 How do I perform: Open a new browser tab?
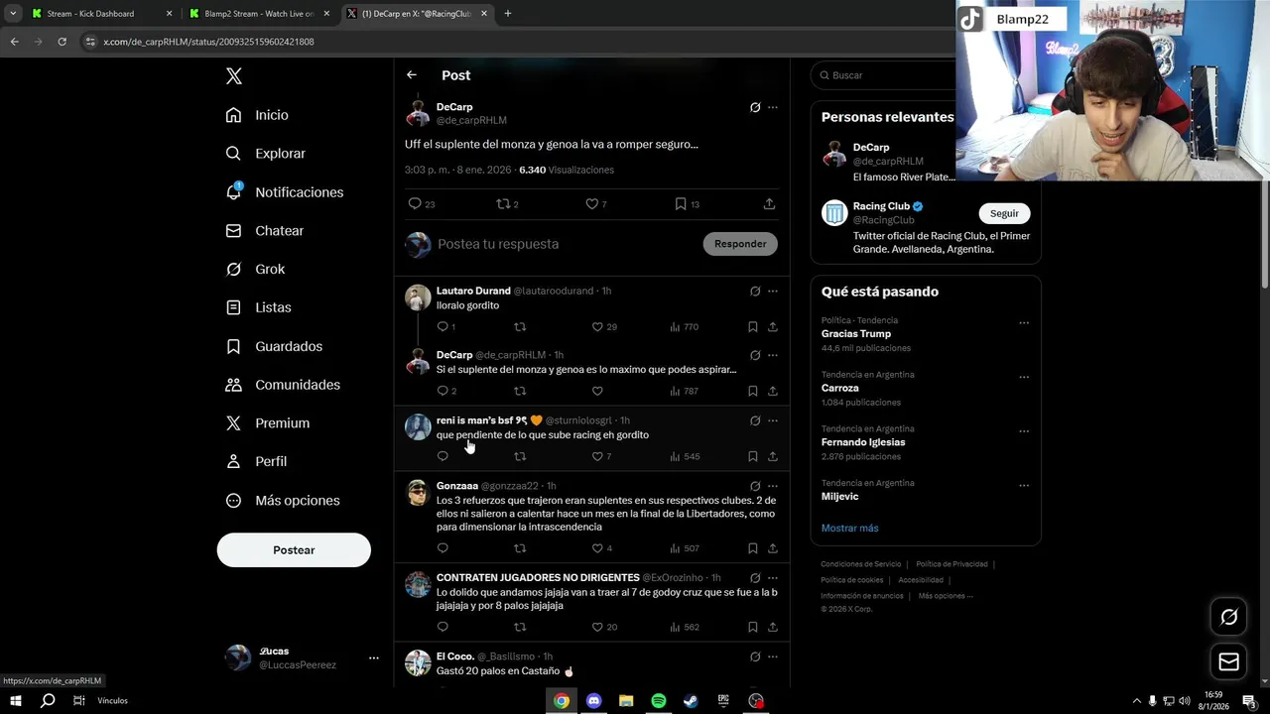[508, 14]
